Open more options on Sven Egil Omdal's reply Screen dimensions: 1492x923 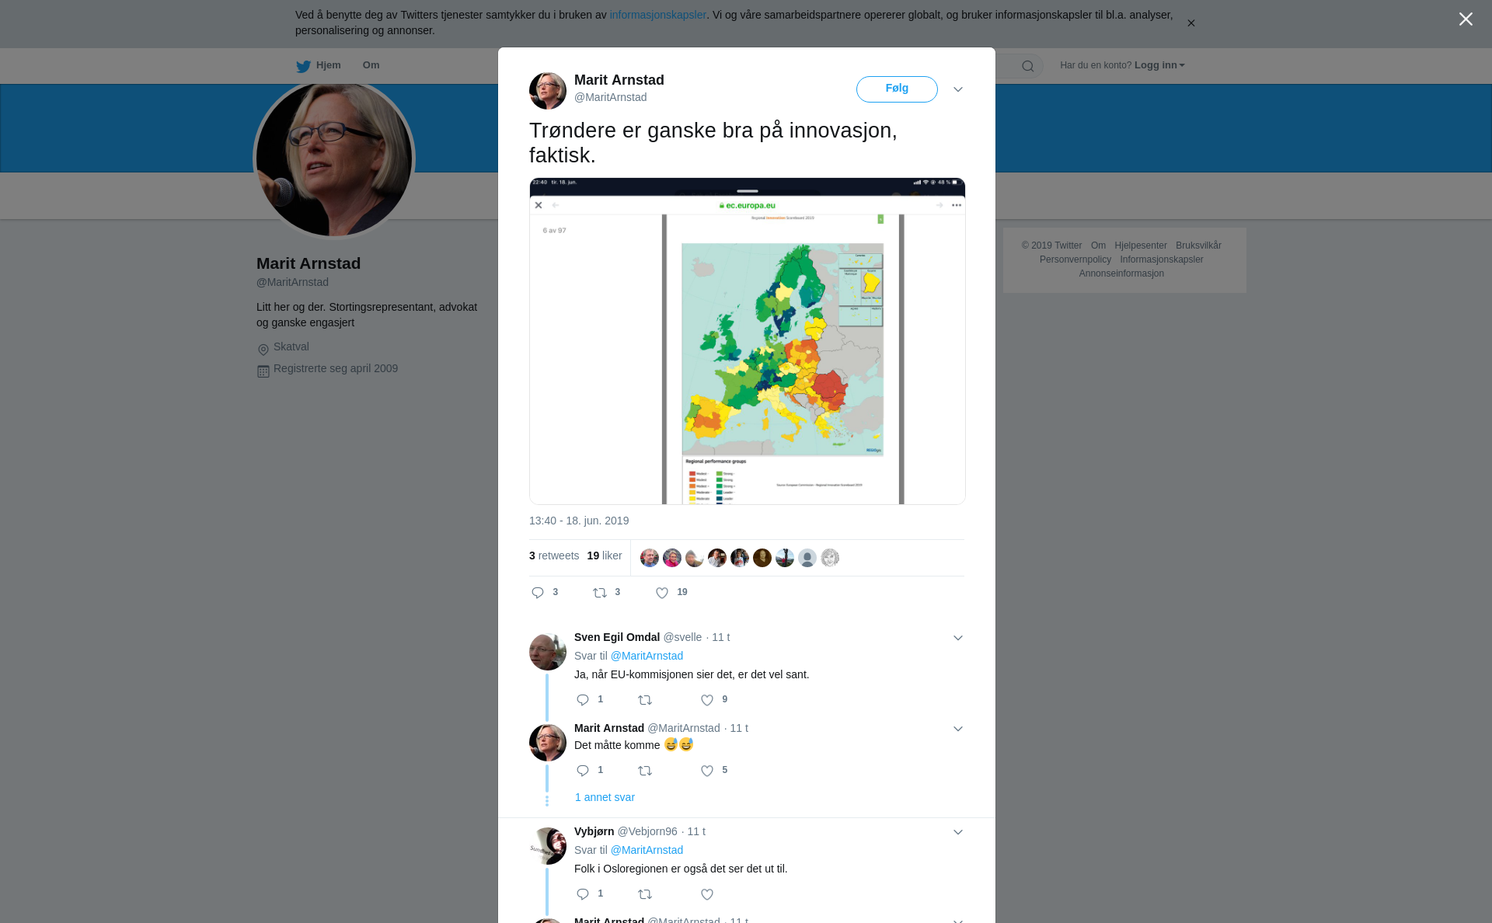pyautogui.click(x=958, y=638)
